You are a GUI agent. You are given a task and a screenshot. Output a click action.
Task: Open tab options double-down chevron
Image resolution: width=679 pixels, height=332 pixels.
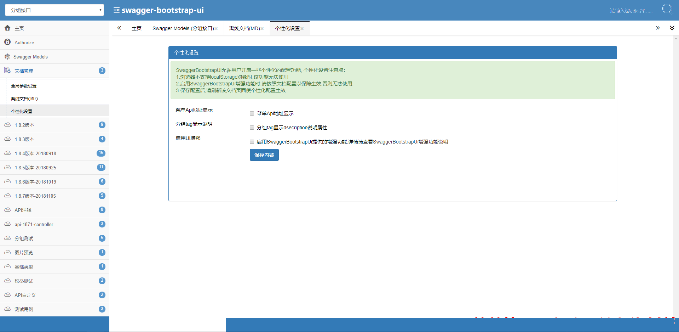point(672,28)
